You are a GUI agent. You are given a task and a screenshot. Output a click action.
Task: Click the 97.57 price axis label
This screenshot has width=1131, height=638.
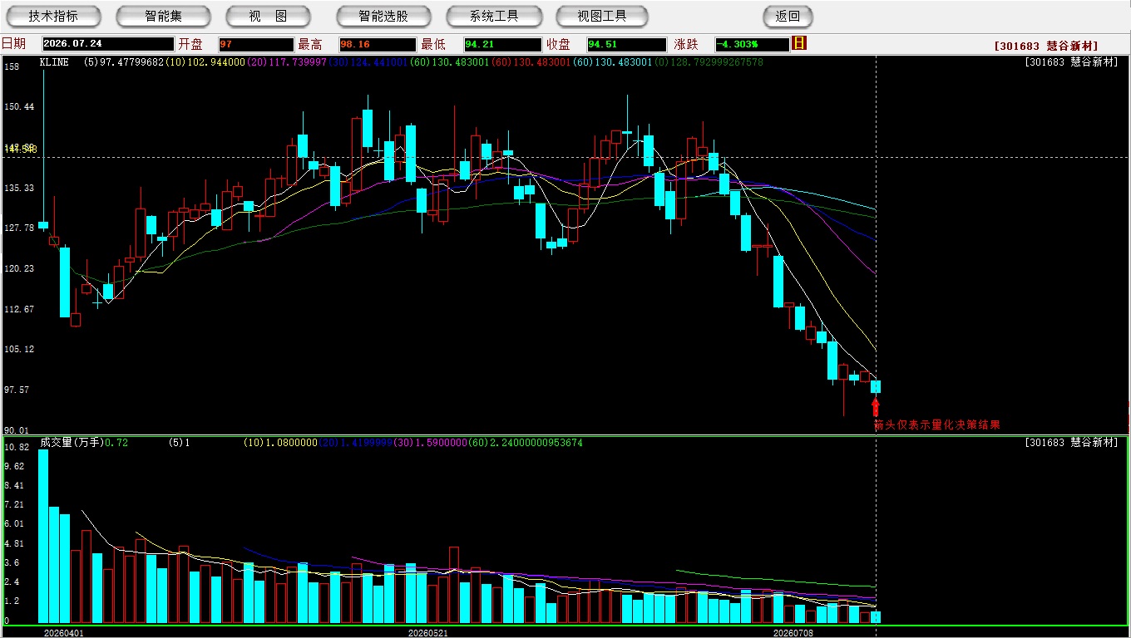click(17, 390)
